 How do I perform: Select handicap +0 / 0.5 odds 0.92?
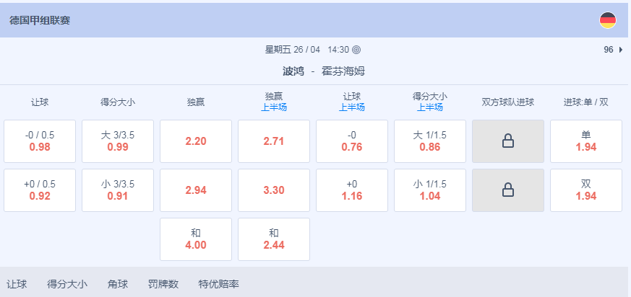[40, 190]
